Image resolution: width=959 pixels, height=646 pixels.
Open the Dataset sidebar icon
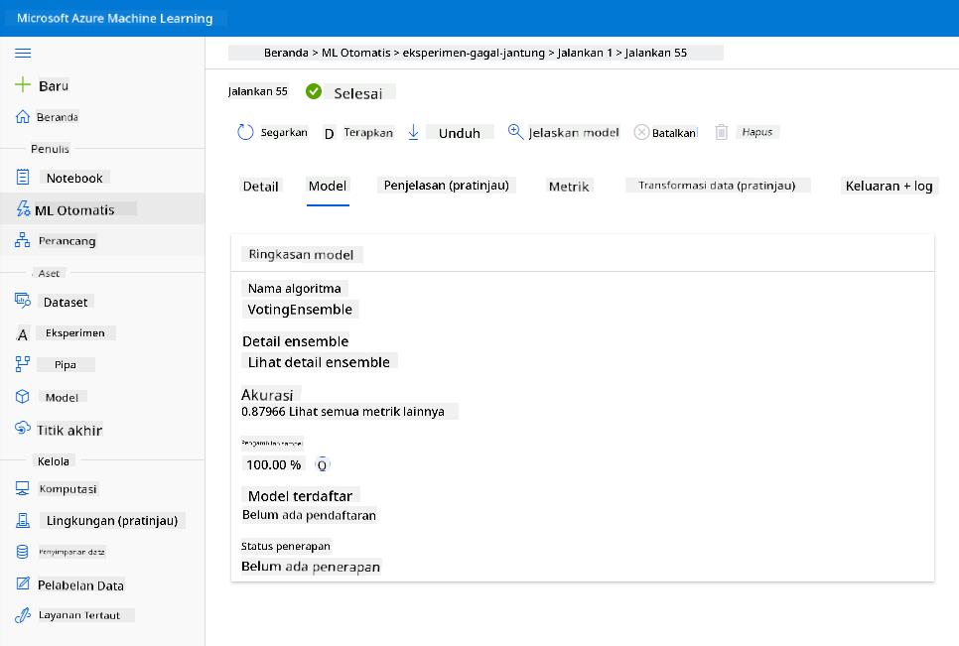tap(23, 300)
